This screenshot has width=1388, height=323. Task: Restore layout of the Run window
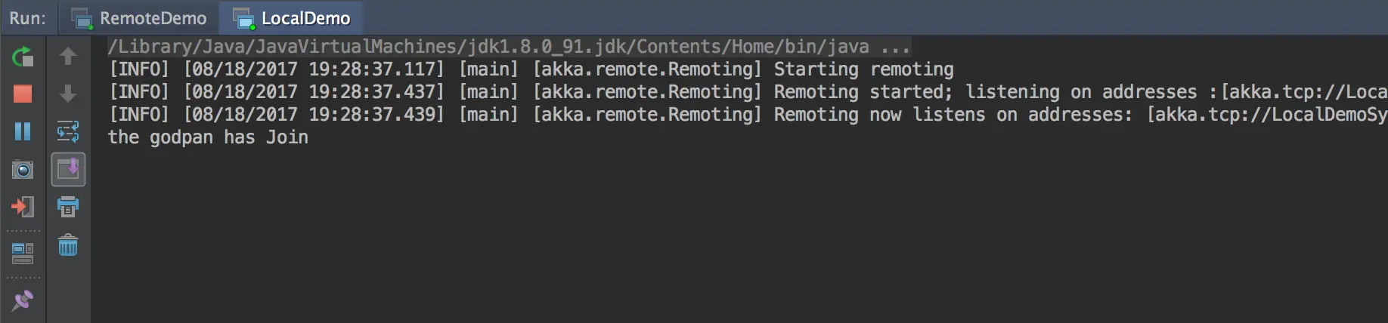pyautogui.click(x=23, y=254)
